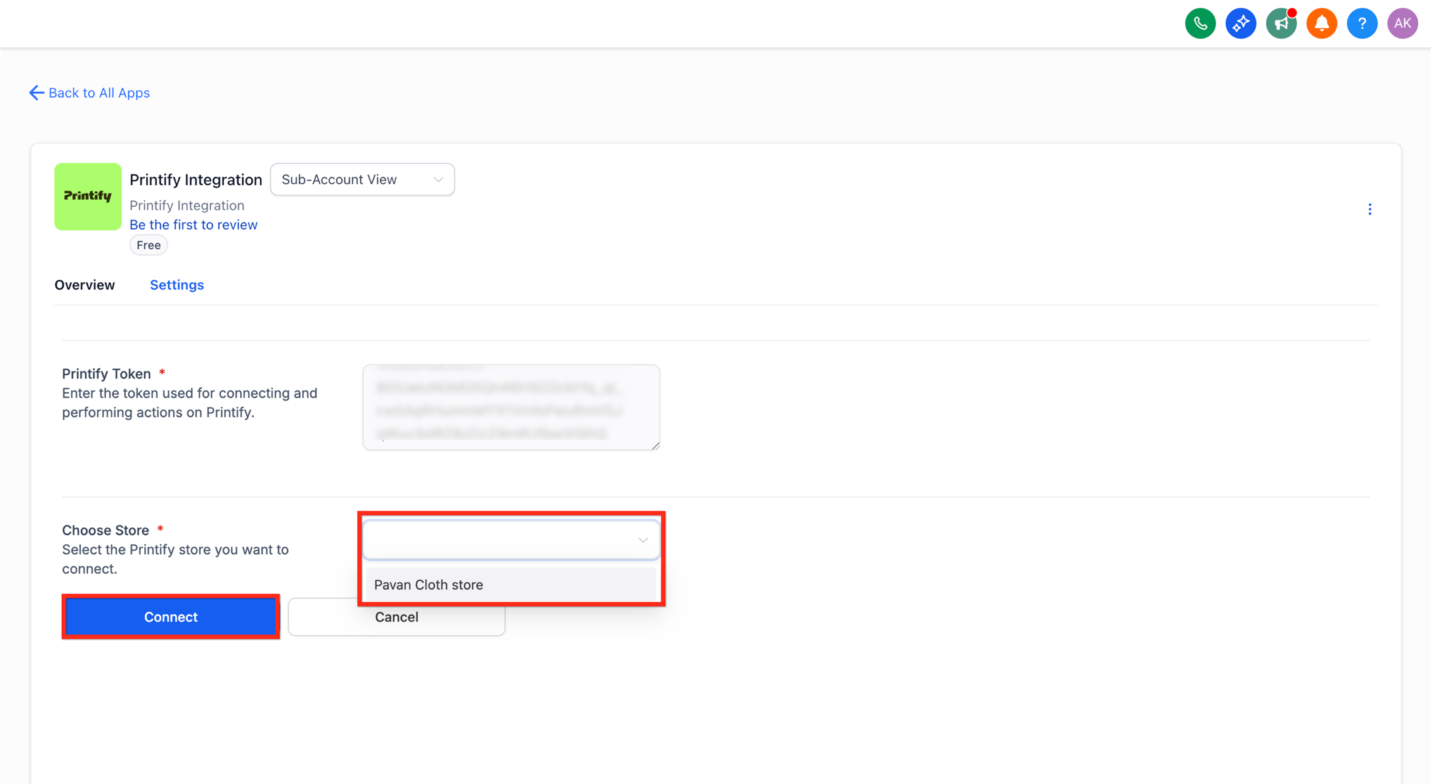This screenshot has width=1431, height=784.
Task: Open the AK user profile avatar
Action: click(1402, 23)
